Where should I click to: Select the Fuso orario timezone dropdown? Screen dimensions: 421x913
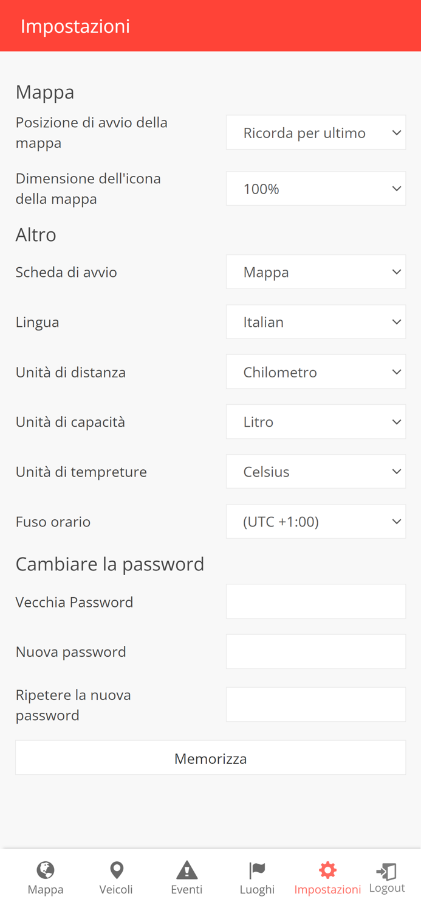pos(316,521)
